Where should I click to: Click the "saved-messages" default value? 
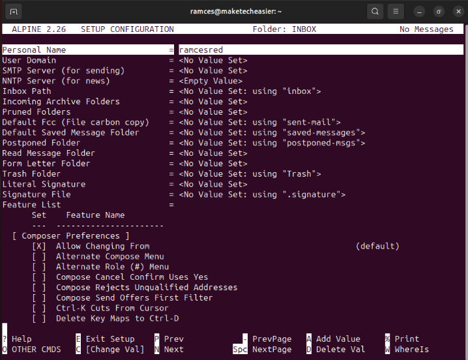pyautogui.click(x=321, y=132)
